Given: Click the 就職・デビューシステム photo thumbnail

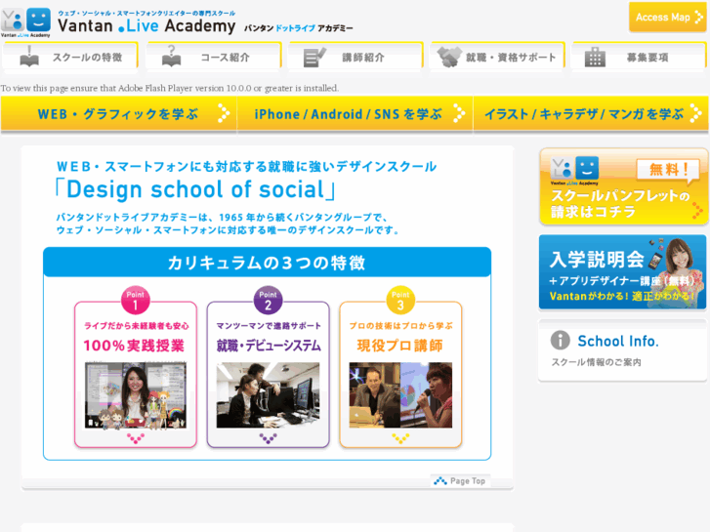Looking at the screenshot, I should tap(268, 395).
